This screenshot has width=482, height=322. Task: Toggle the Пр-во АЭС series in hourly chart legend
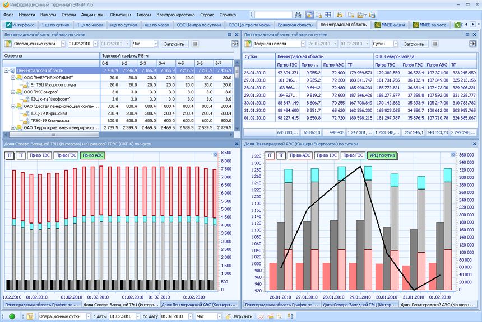(92, 155)
